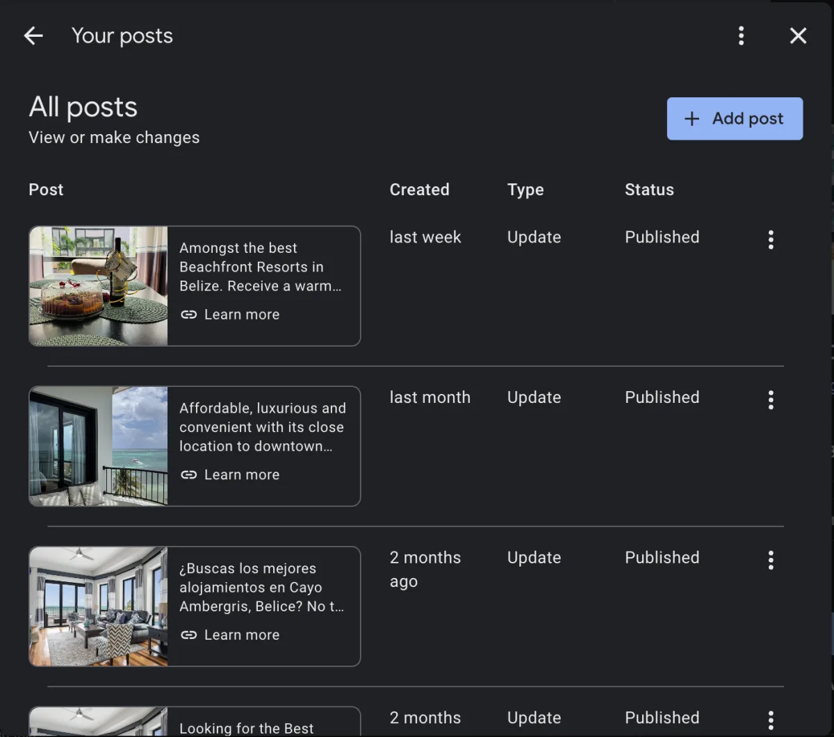
Task: Select the Amongst the best Beachfront Resorts text
Action: [260, 267]
